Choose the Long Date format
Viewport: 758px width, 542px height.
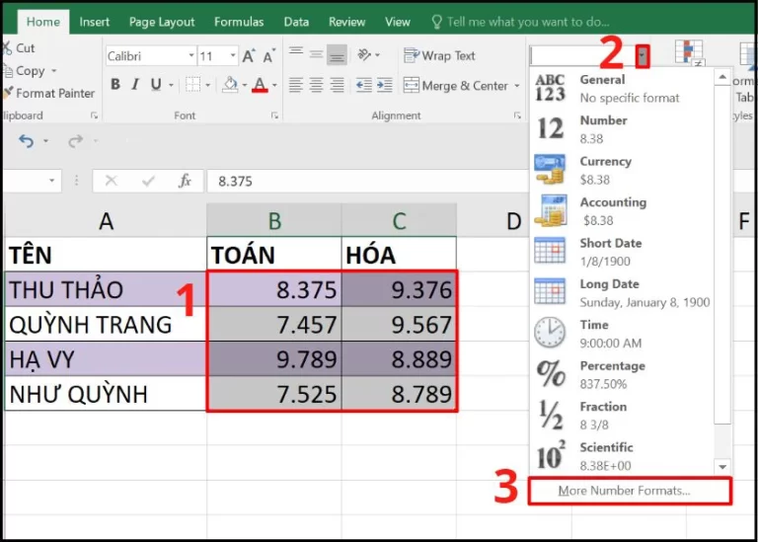pyautogui.click(x=622, y=292)
